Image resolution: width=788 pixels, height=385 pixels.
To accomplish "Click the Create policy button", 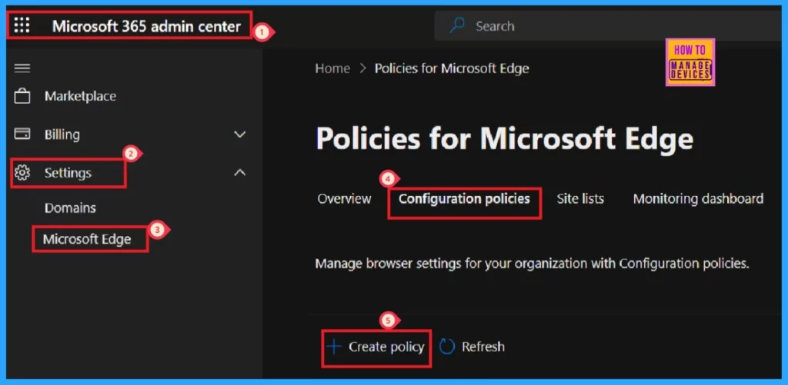I will (x=376, y=347).
